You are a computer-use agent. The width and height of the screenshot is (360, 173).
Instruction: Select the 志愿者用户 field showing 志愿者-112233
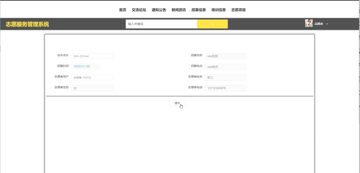tap(92, 77)
